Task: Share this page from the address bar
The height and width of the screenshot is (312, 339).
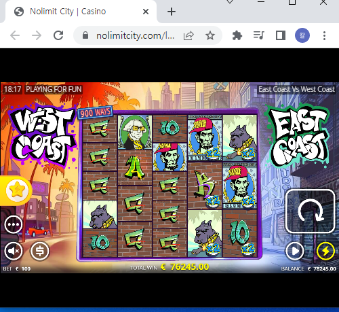Action: click(188, 35)
